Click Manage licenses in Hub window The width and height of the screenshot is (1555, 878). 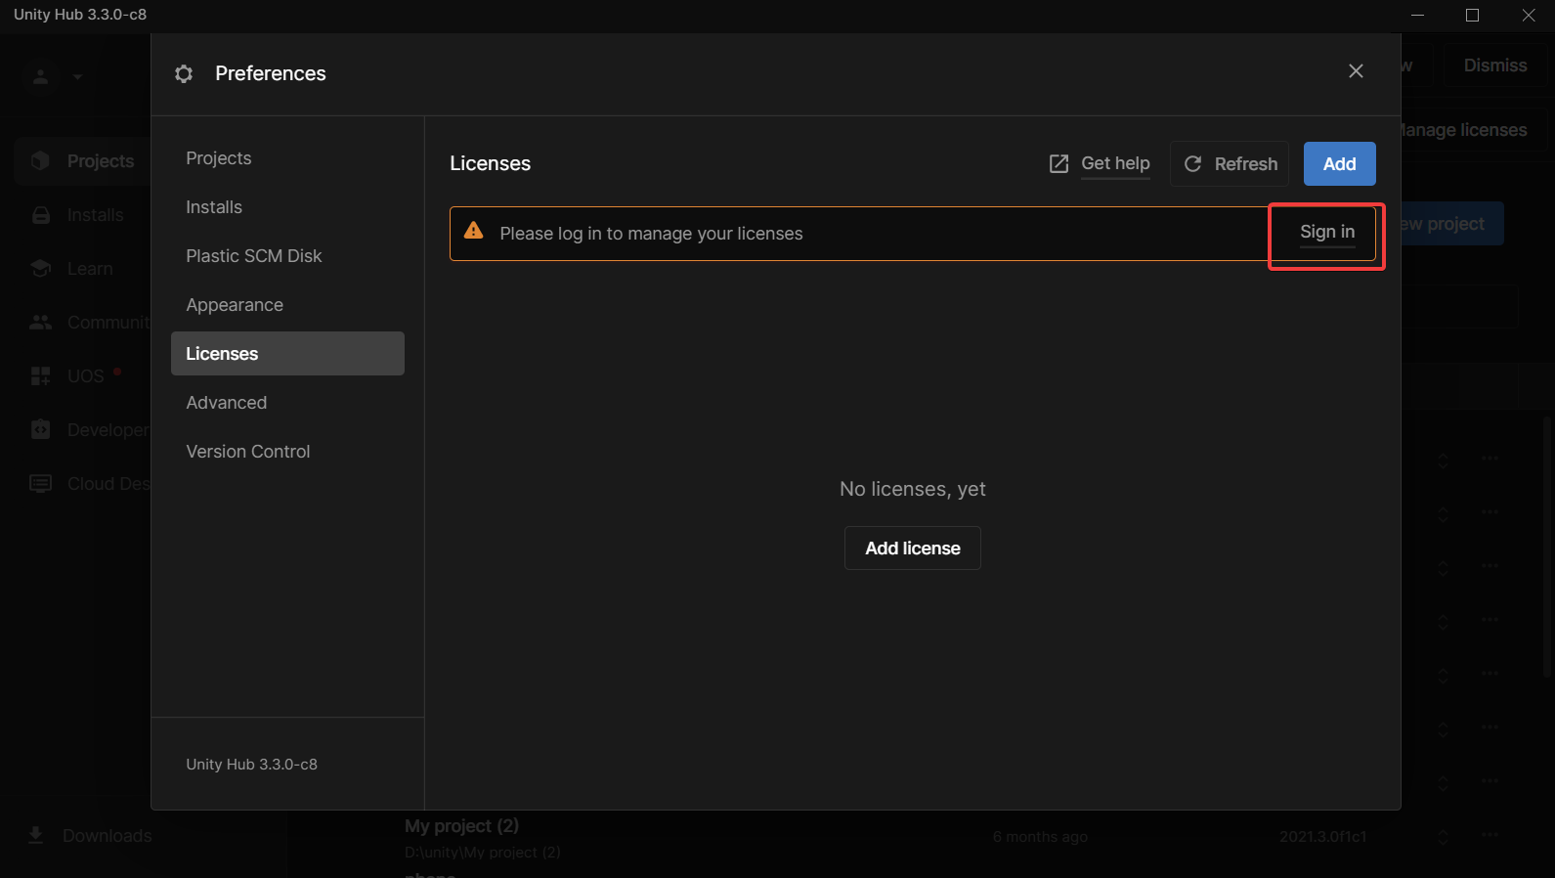click(x=1463, y=130)
